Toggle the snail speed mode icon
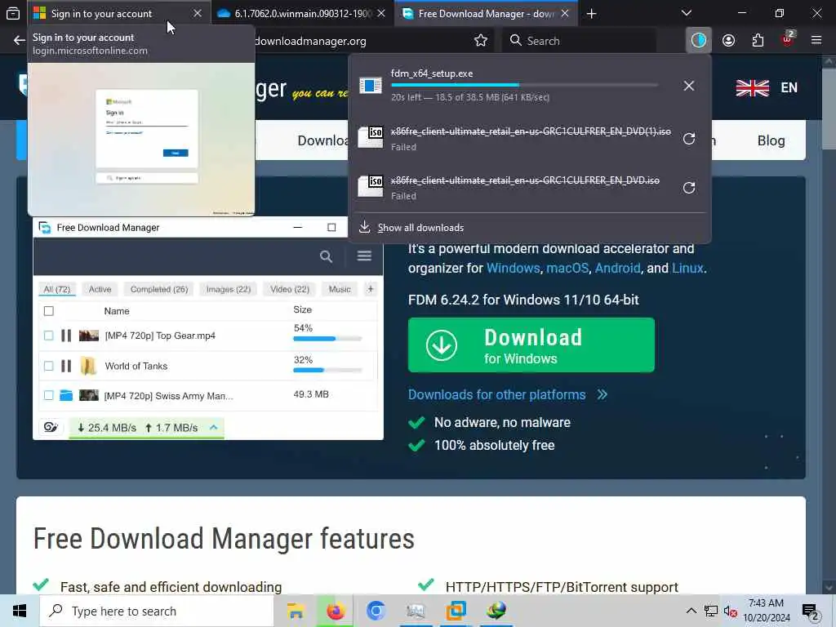Image resolution: width=836 pixels, height=627 pixels. 51,427
